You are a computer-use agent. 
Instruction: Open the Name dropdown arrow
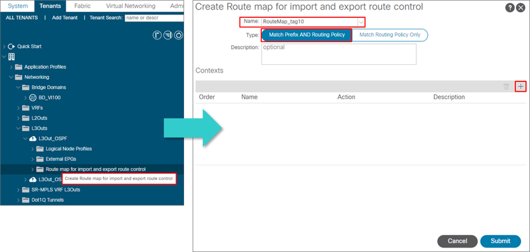tap(361, 22)
